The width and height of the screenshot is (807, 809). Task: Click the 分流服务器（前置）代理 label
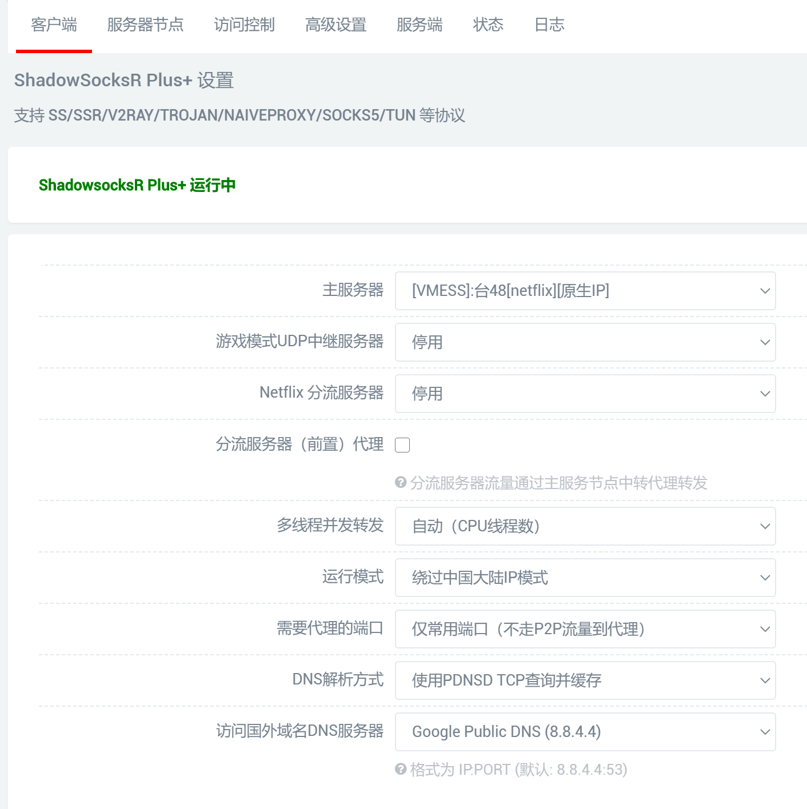tap(300, 444)
